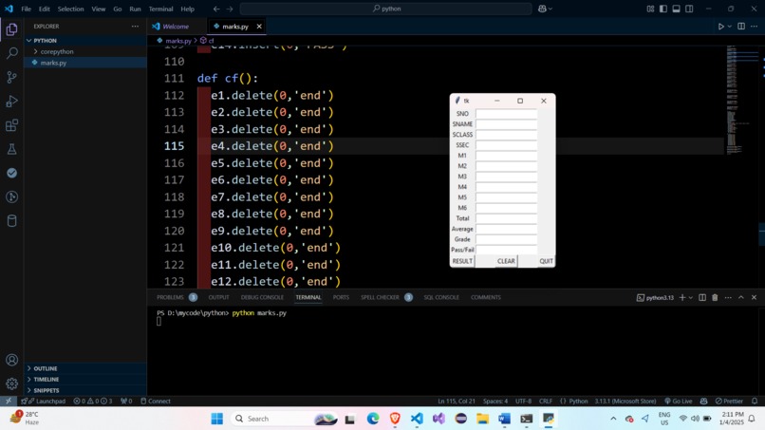This screenshot has height=430, width=765.
Task: Open the File menu
Action: tap(26, 9)
